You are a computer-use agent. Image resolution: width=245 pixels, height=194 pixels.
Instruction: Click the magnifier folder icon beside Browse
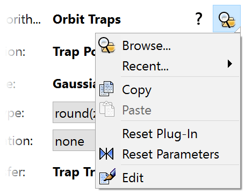point(106,45)
